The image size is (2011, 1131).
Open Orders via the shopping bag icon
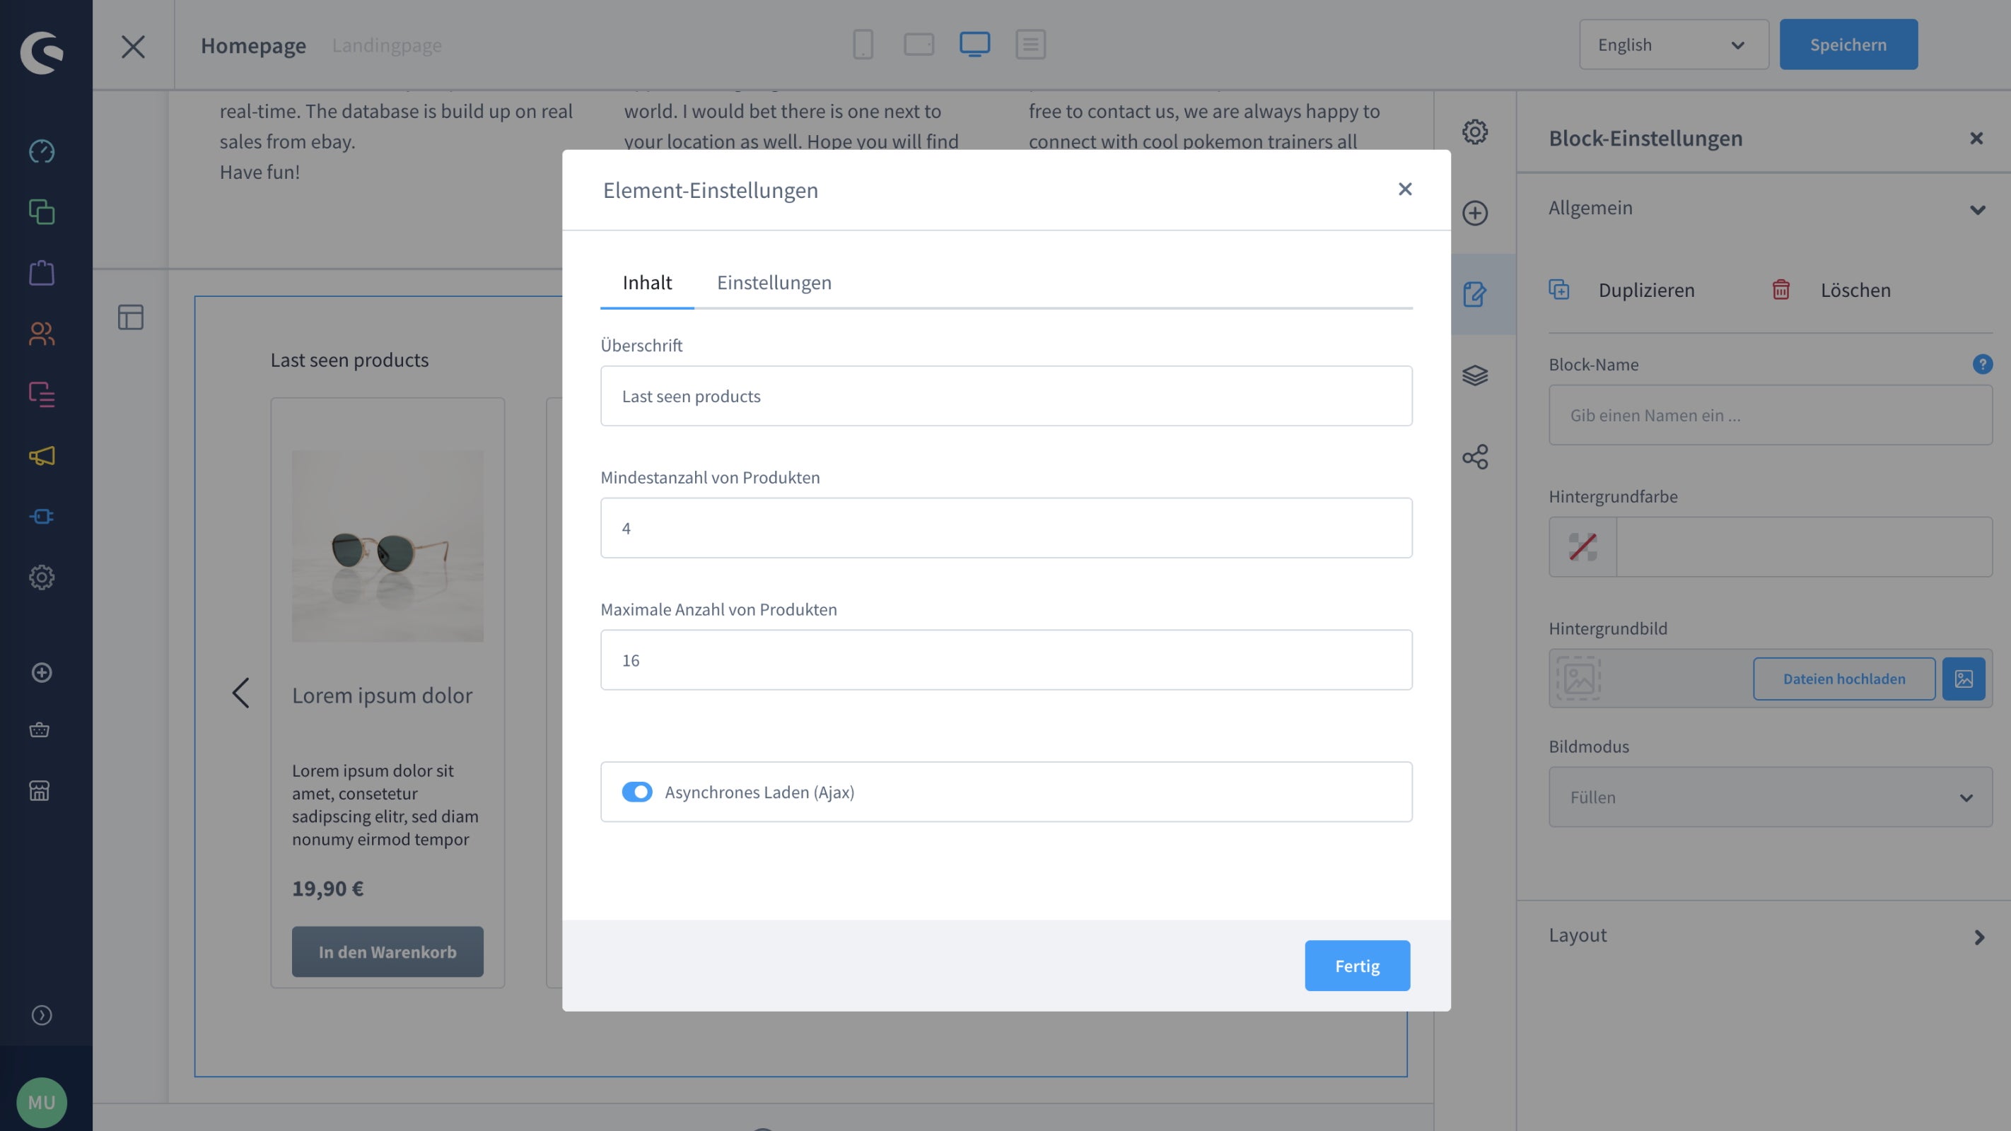[42, 272]
